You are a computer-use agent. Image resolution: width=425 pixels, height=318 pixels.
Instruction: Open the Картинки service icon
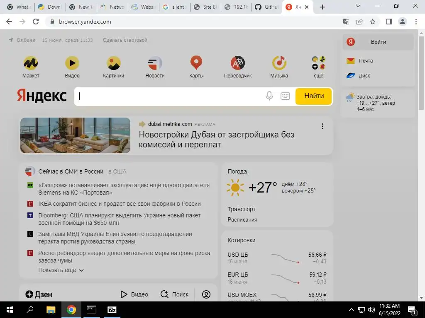(x=114, y=63)
